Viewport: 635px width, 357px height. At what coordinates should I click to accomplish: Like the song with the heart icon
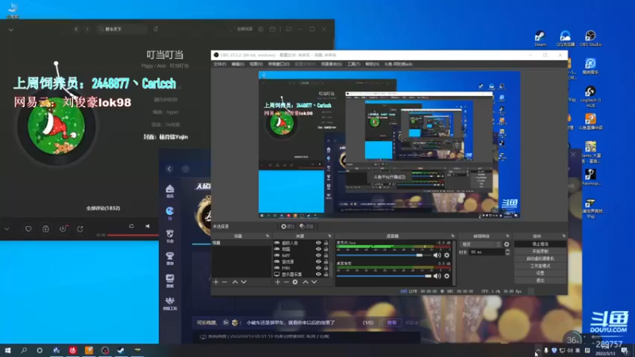29,228
